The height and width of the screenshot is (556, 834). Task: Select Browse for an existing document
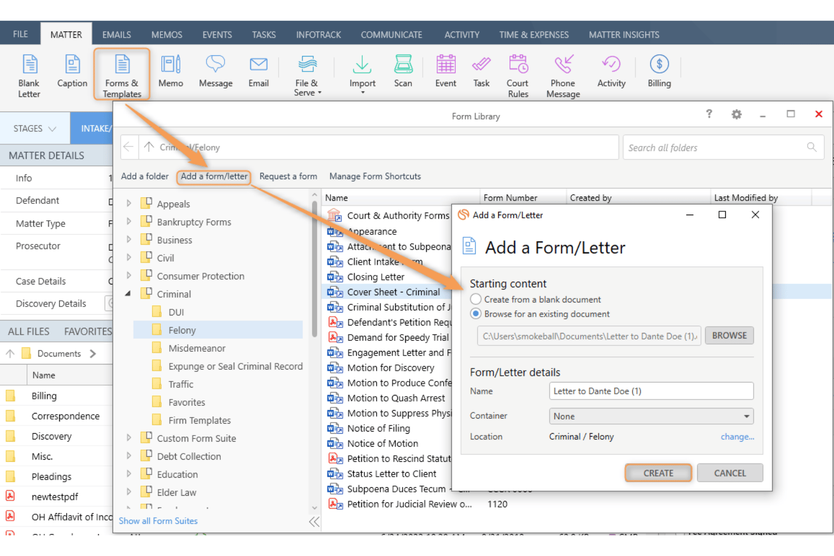coord(476,314)
